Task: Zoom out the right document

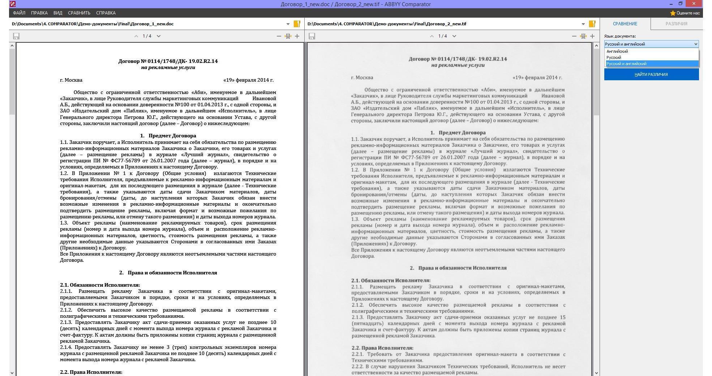Action: (x=574, y=36)
